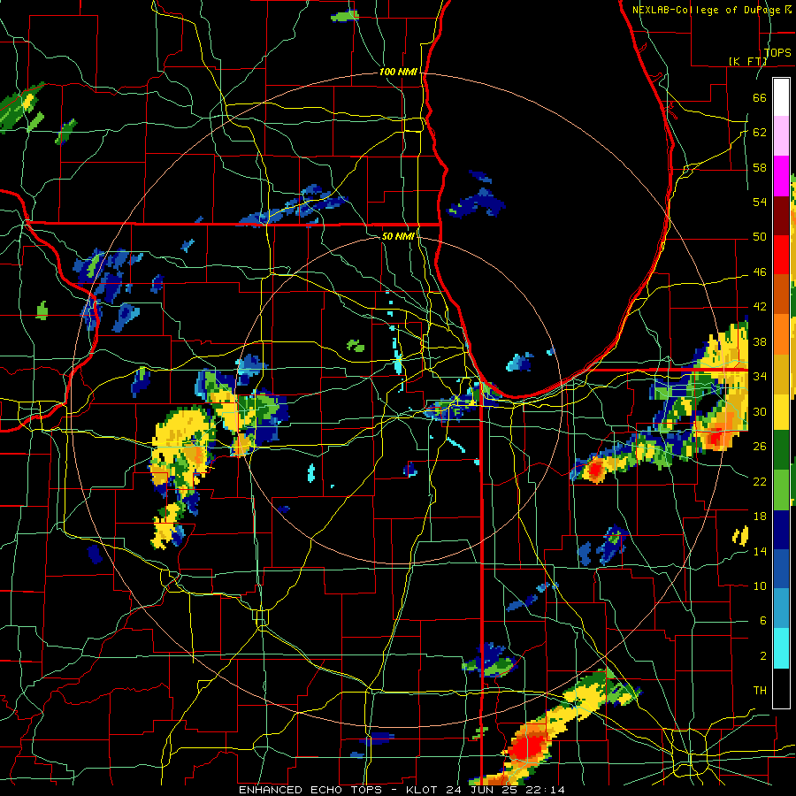Select the 14 legend value
The image size is (796, 796).
tap(760, 551)
